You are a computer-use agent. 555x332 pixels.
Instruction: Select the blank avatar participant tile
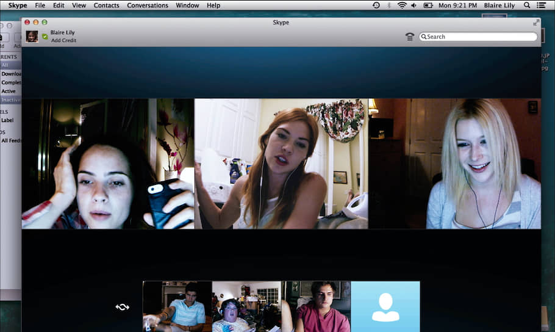(x=385, y=306)
